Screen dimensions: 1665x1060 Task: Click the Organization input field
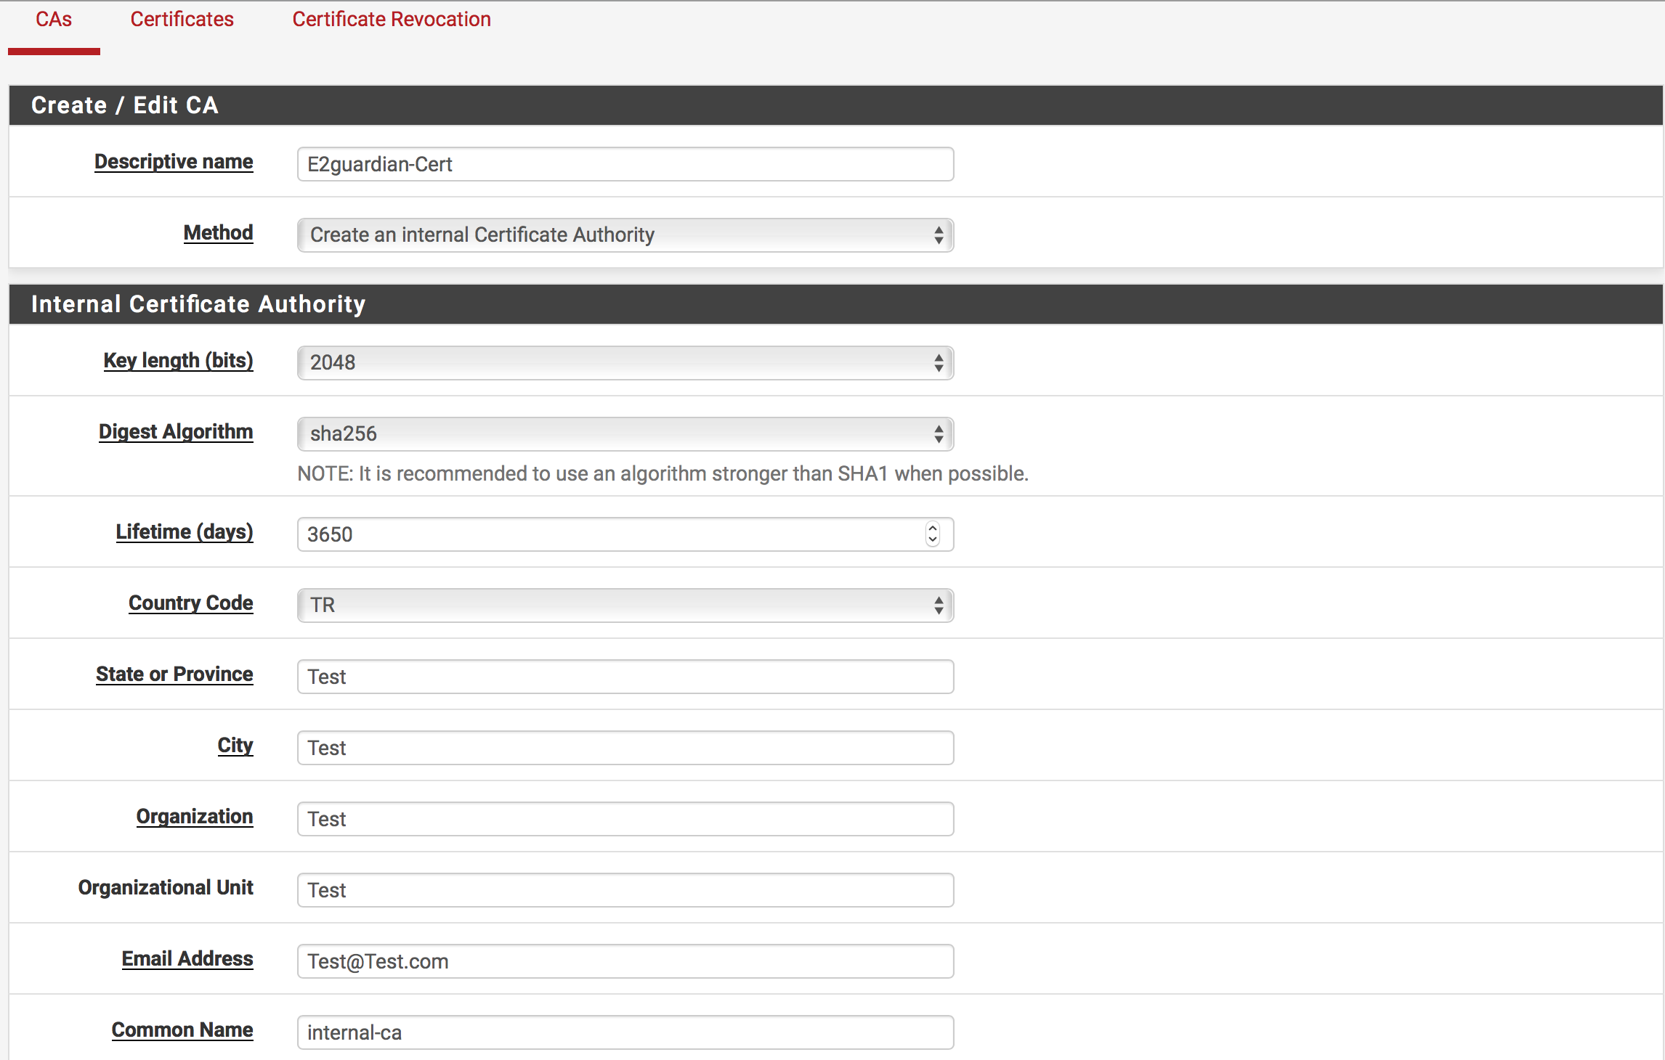coord(625,819)
